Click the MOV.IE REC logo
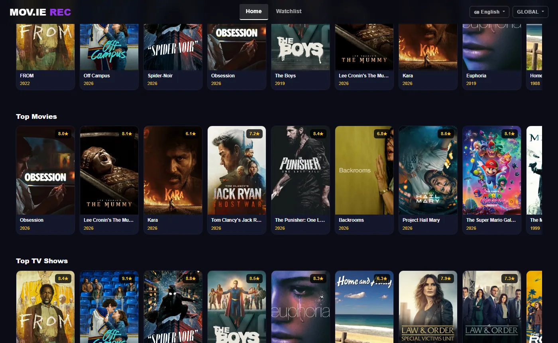558x343 pixels. point(40,12)
